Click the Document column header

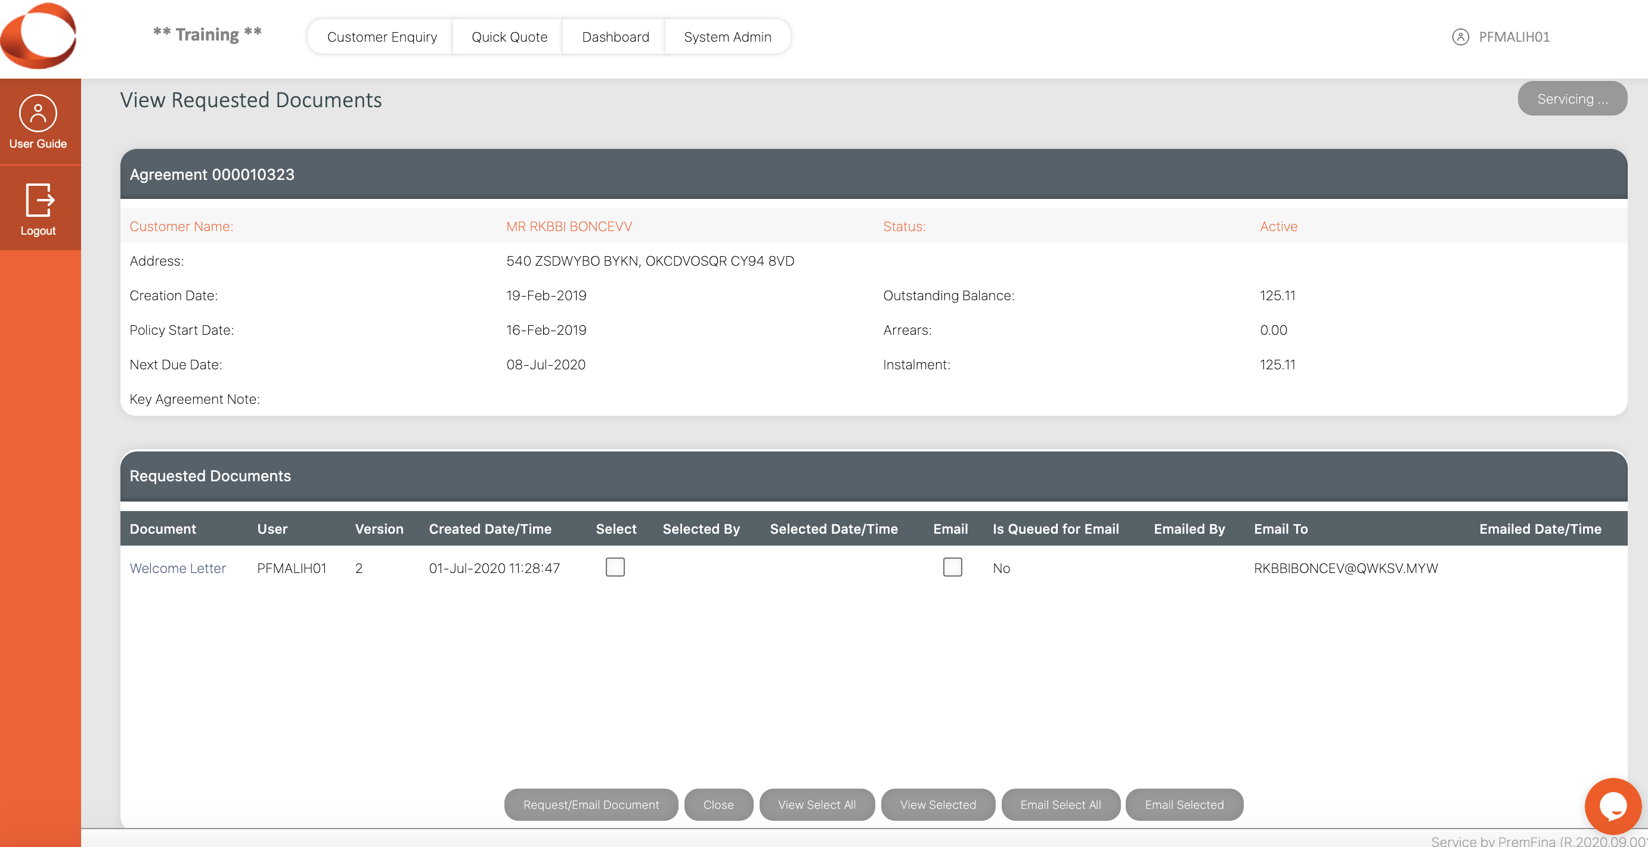163,529
